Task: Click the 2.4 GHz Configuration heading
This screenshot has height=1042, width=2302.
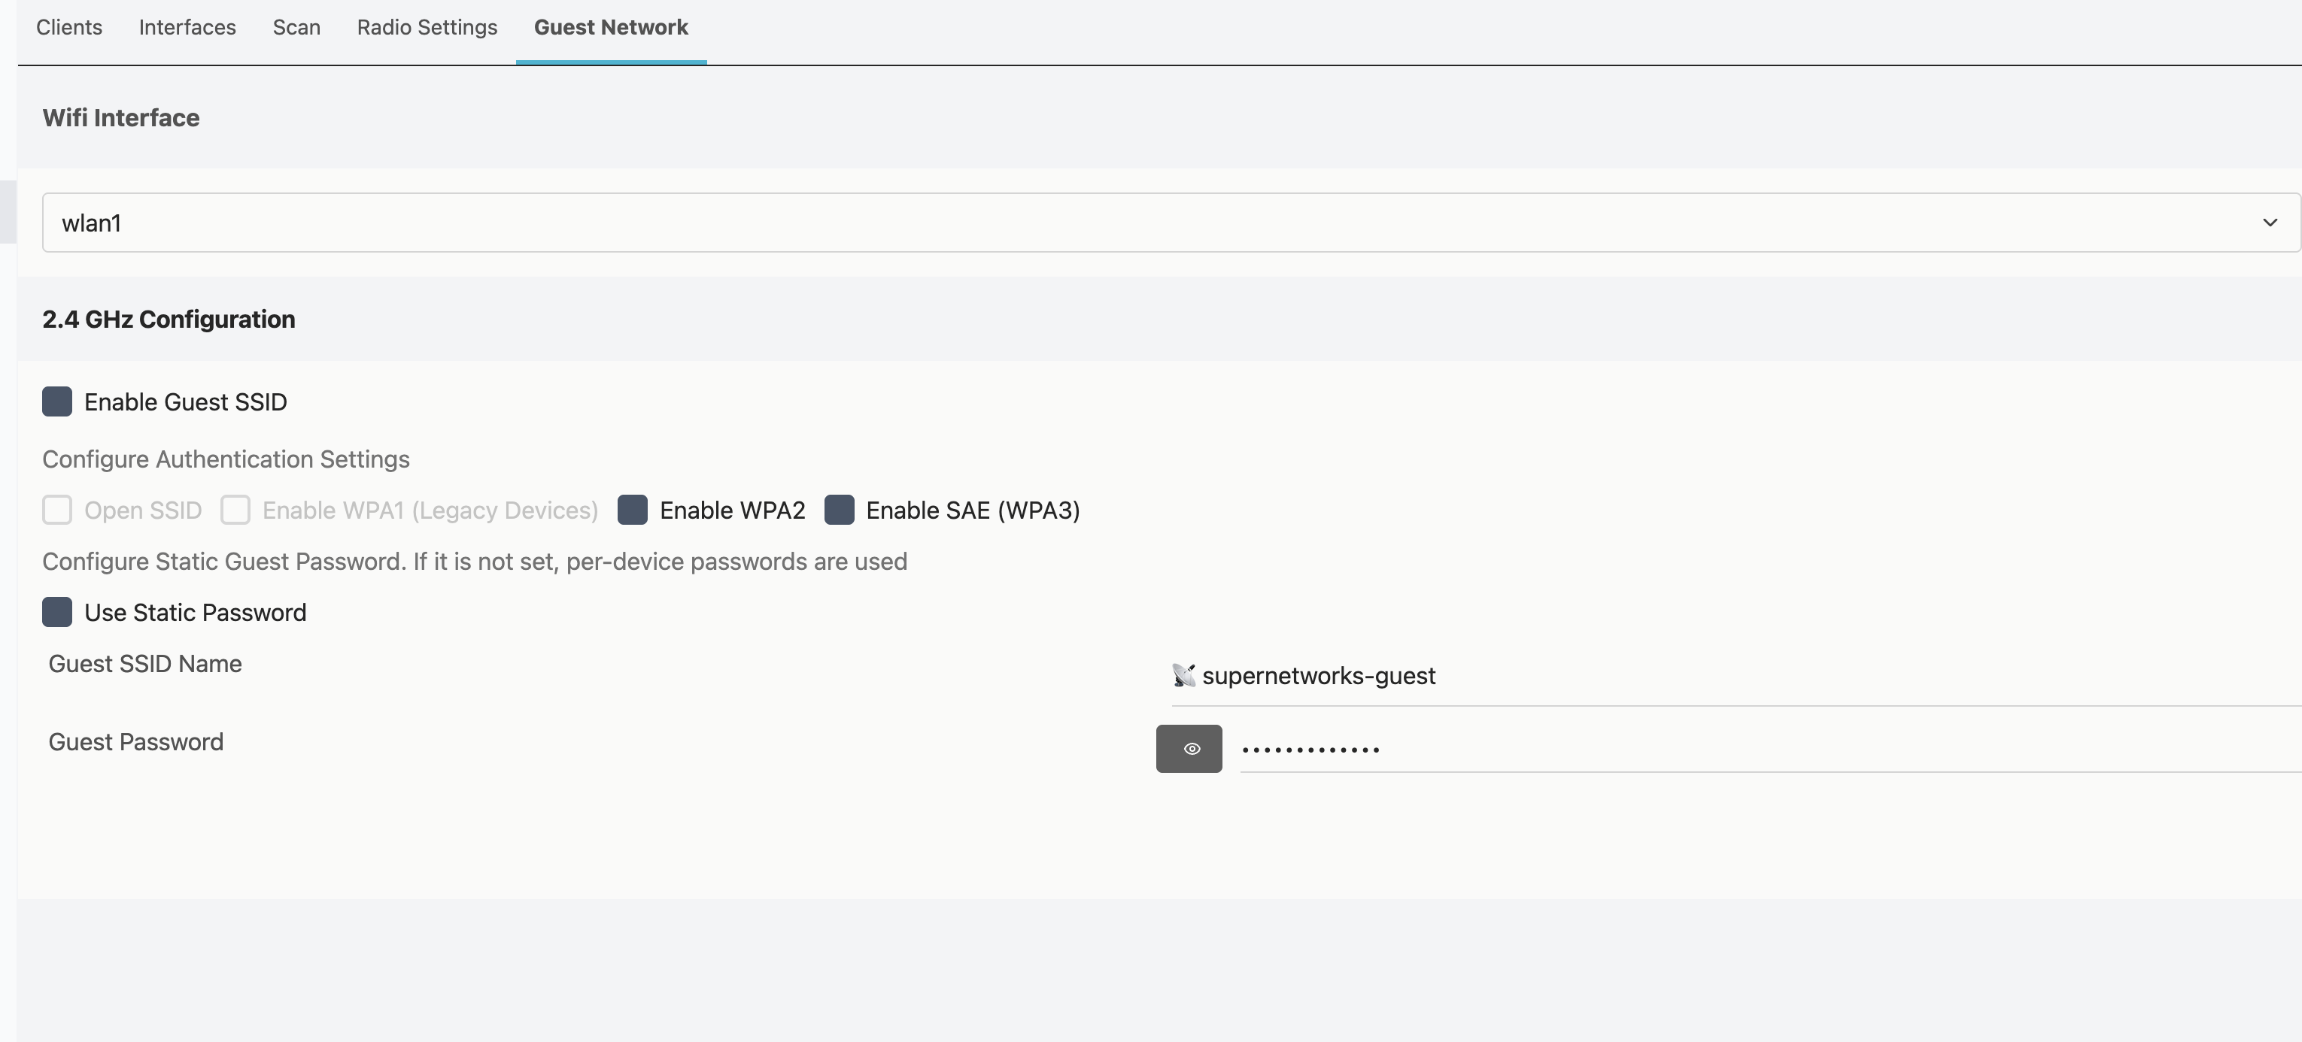Action: (x=169, y=319)
